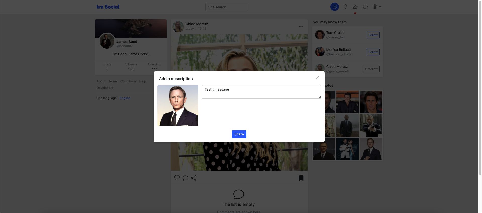
Task: Click the Share button
Action: pyautogui.click(x=239, y=134)
